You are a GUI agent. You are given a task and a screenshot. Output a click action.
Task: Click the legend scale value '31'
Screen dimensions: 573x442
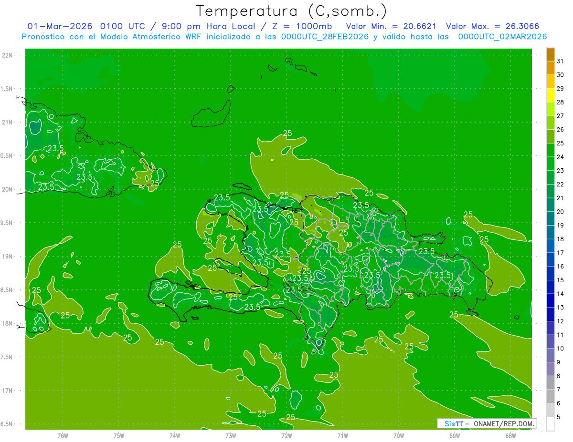pos(561,61)
